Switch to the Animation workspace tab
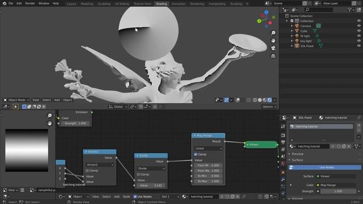Image resolution: width=363 pixels, height=204 pixels. 178,4
